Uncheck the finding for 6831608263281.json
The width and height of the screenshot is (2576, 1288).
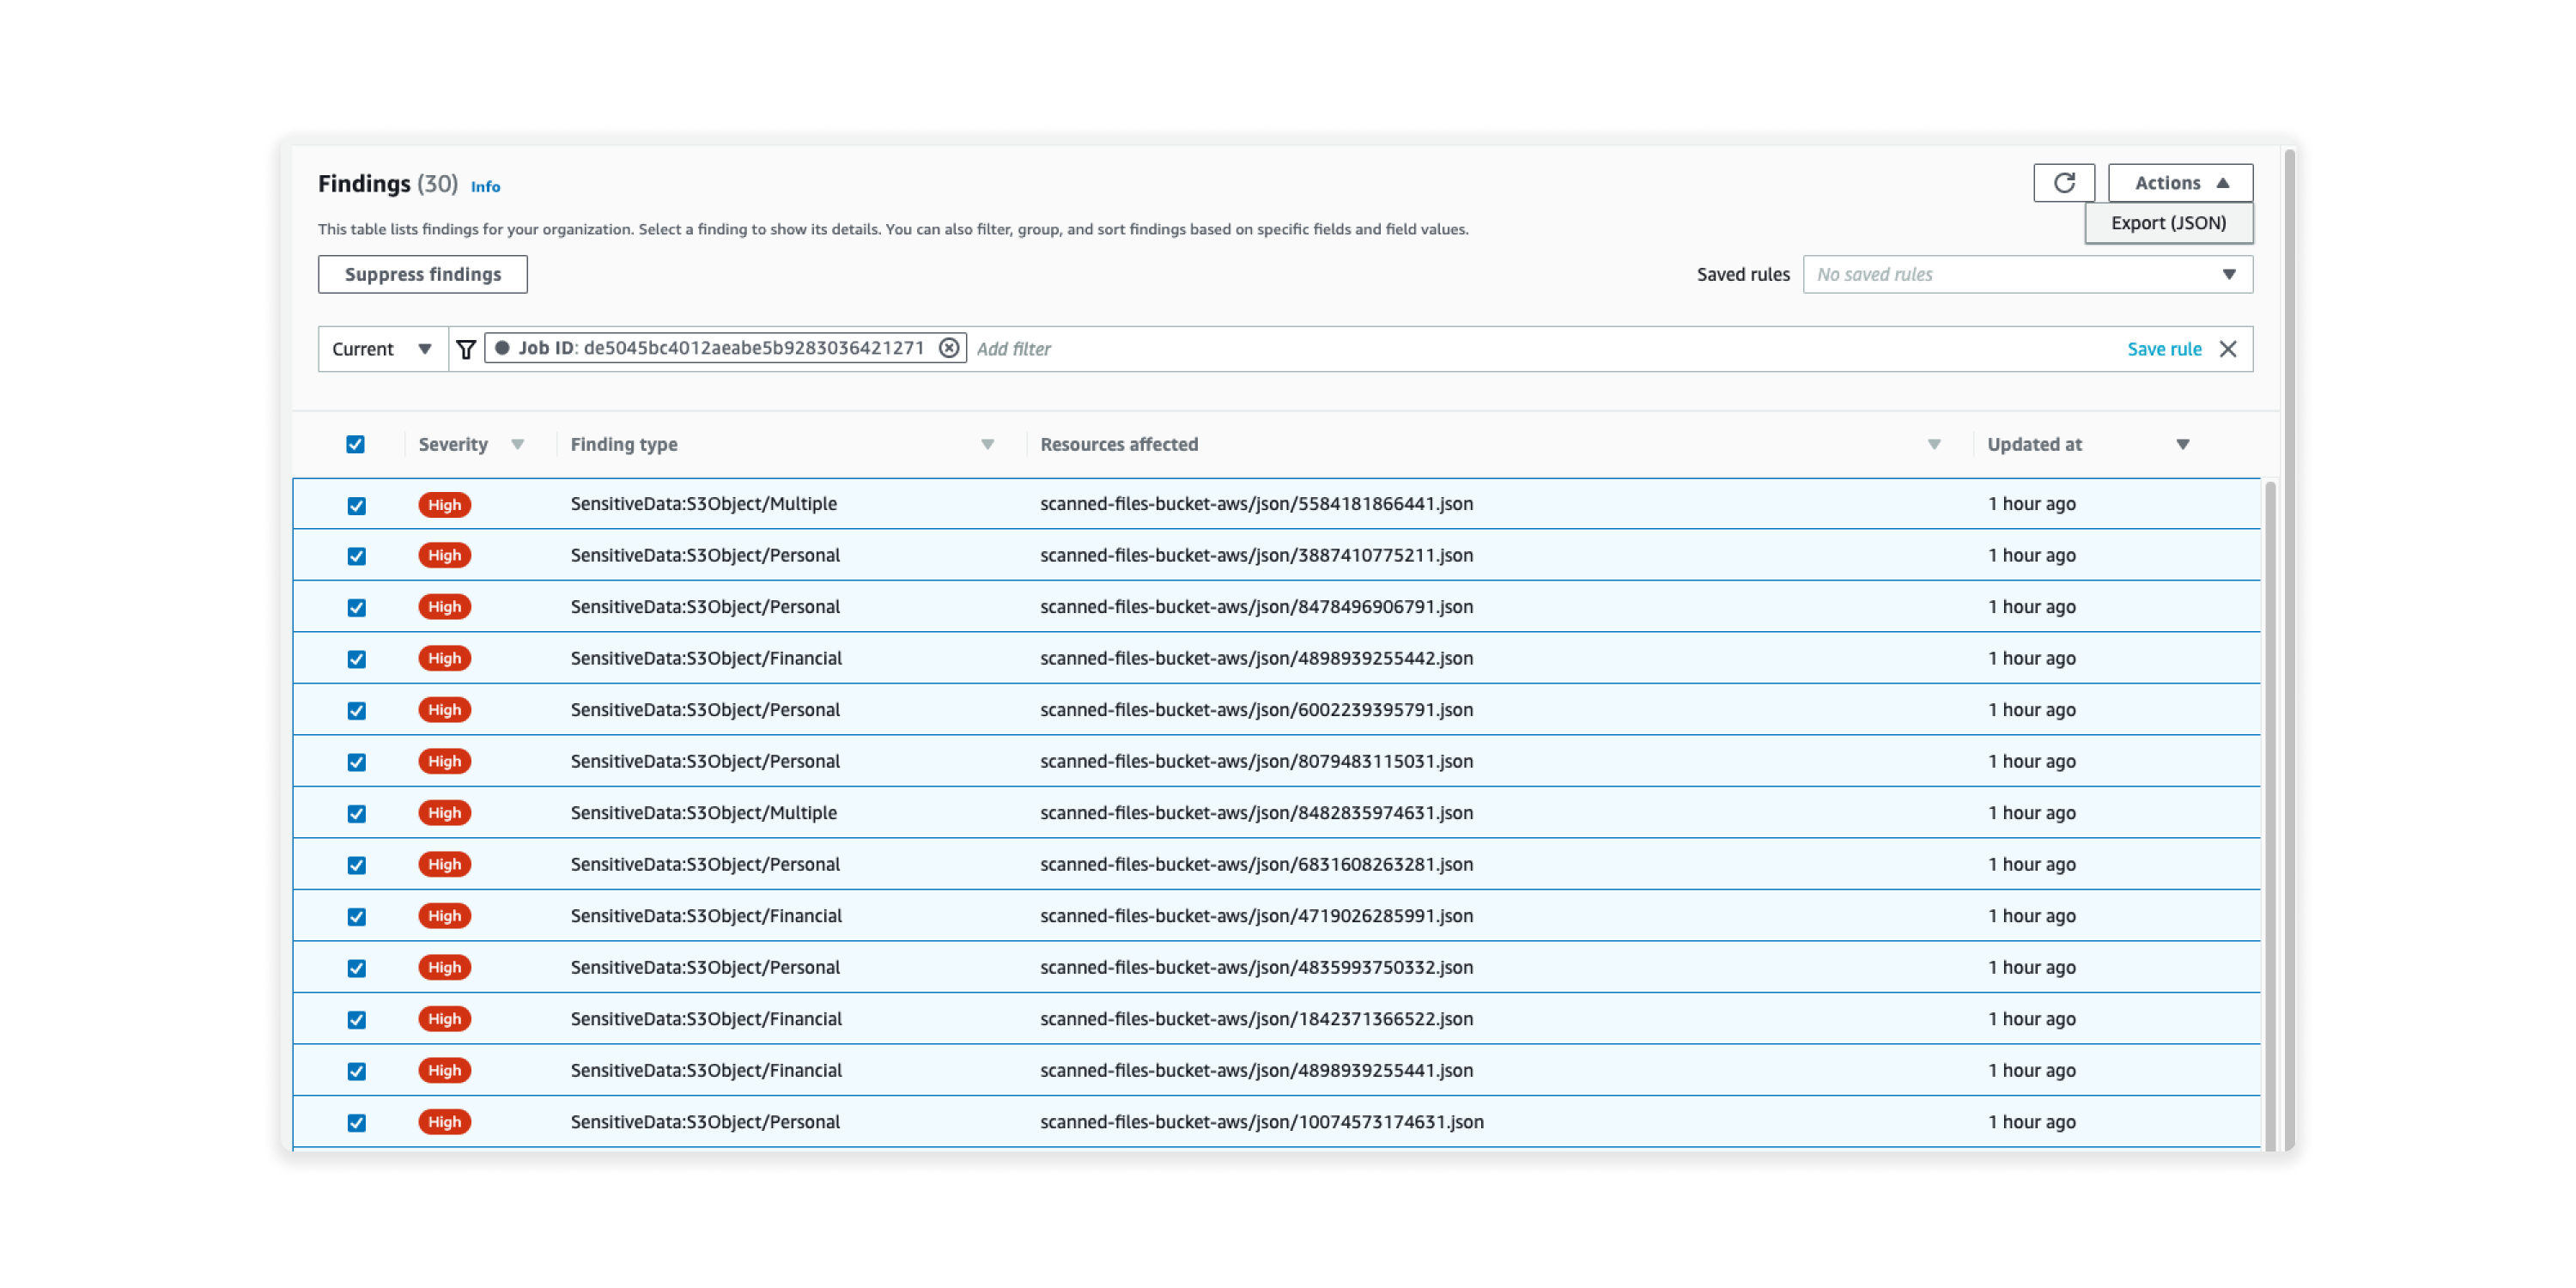pos(356,865)
